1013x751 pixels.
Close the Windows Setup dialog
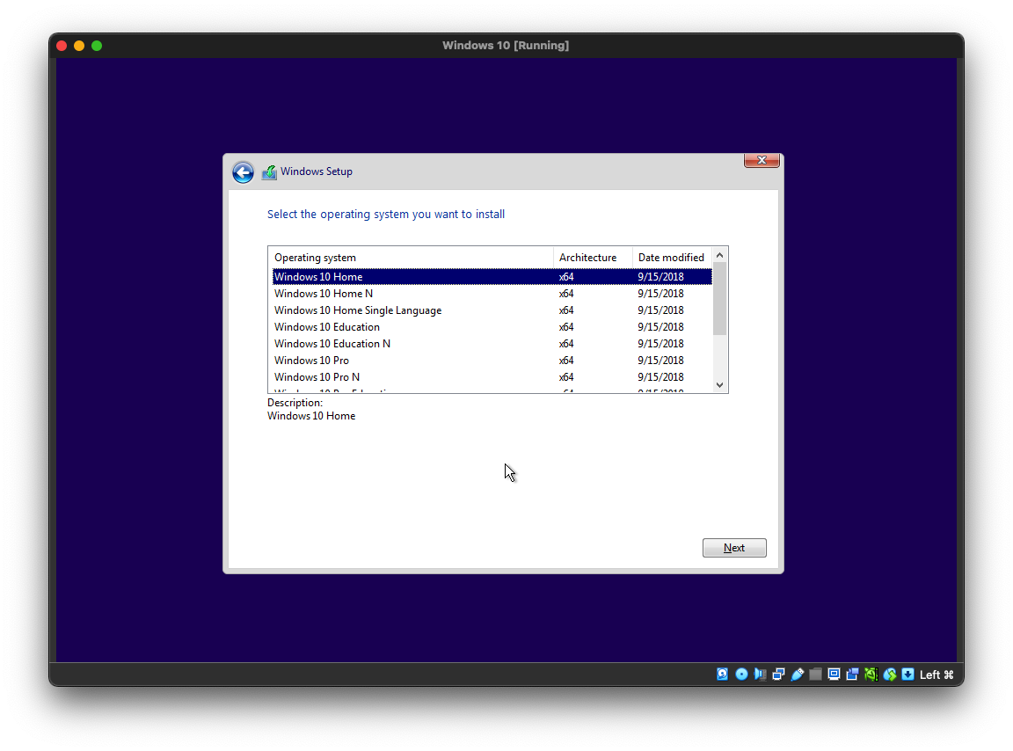click(x=762, y=160)
